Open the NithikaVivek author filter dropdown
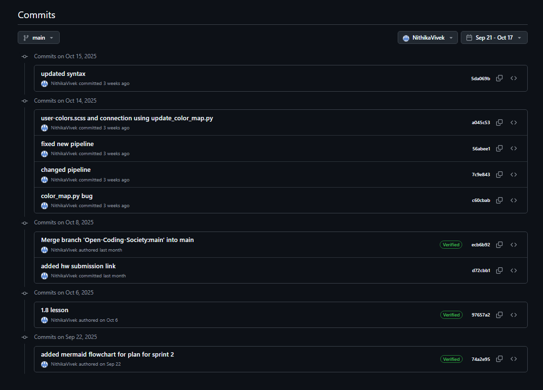 428,38
